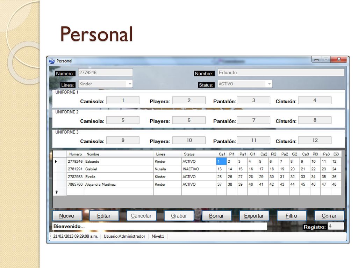
Task: Click the Nuevo button
Action: tap(67, 216)
